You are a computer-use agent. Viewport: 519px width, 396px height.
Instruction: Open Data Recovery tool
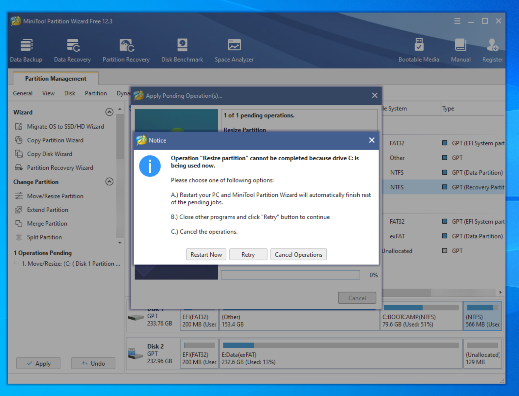73,50
